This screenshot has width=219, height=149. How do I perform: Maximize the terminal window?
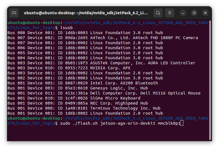click(x=194, y=13)
